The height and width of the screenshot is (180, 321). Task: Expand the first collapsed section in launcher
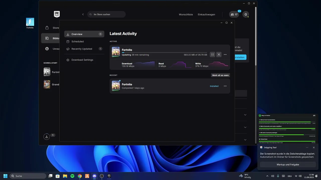pyautogui.click(x=245, y=115)
